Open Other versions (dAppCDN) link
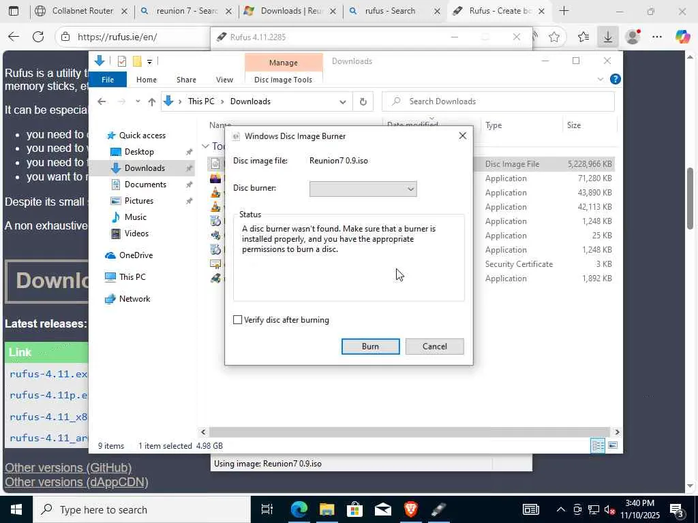 76,482
